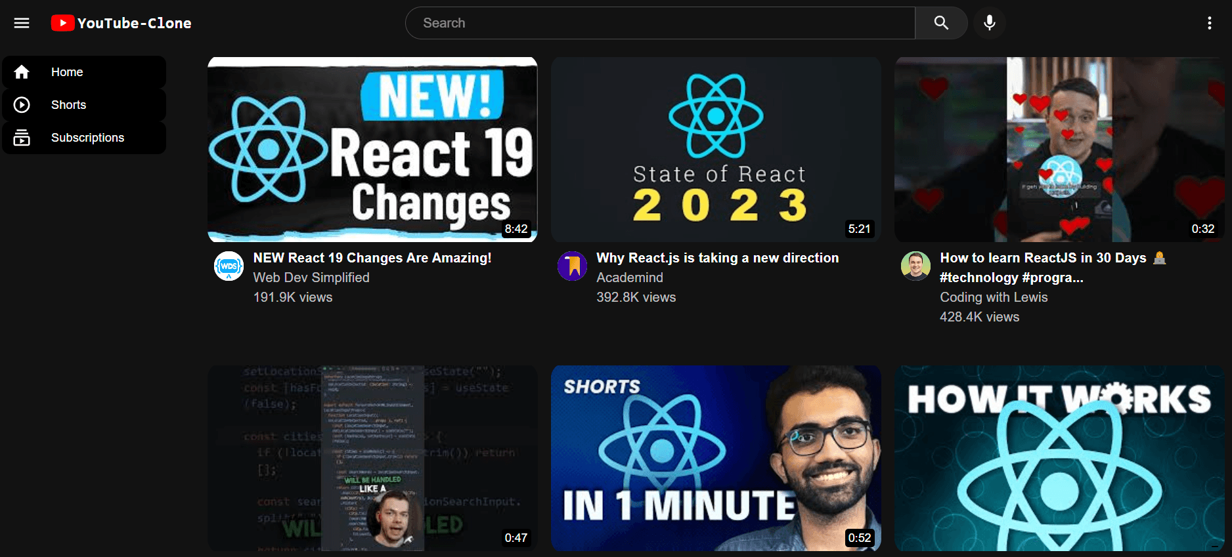This screenshot has height=557, width=1232.
Task: Click the YouTube-Clone title text
Action: click(x=135, y=23)
